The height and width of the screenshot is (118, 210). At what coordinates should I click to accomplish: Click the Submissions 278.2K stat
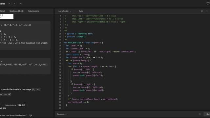click(15, 105)
